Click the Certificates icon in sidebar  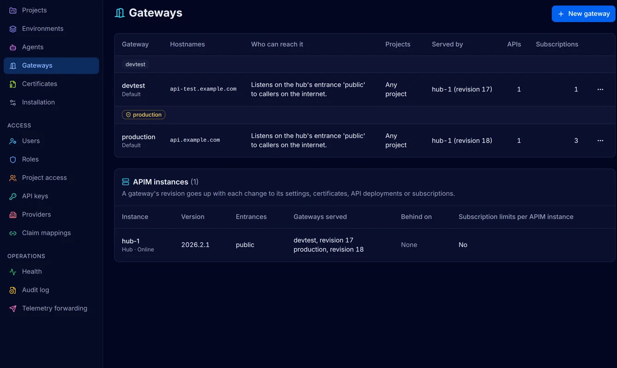[x=13, y=84]
